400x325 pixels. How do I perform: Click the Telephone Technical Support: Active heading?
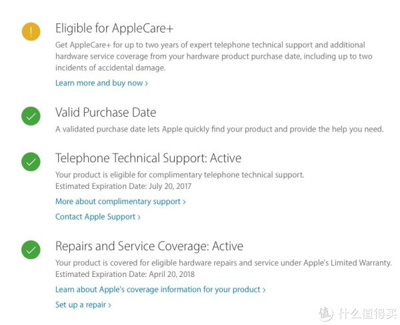click(x=148, y=158)
